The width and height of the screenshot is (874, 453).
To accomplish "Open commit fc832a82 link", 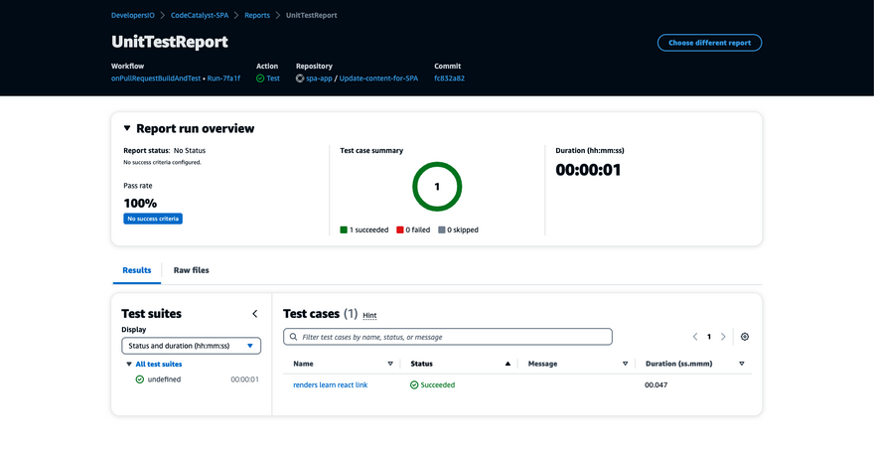I will coord(449,77).
